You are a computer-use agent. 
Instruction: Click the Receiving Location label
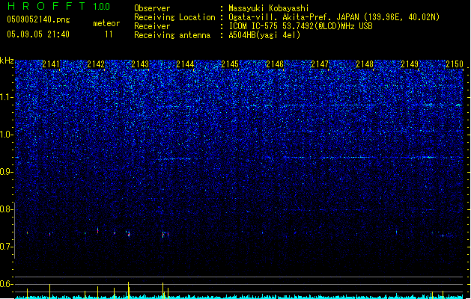point(174,17)
